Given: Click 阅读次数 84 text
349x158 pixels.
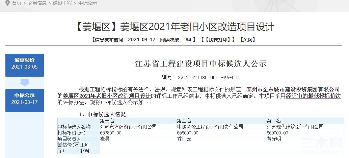Looking at the screenshot, I should point(176,40).
